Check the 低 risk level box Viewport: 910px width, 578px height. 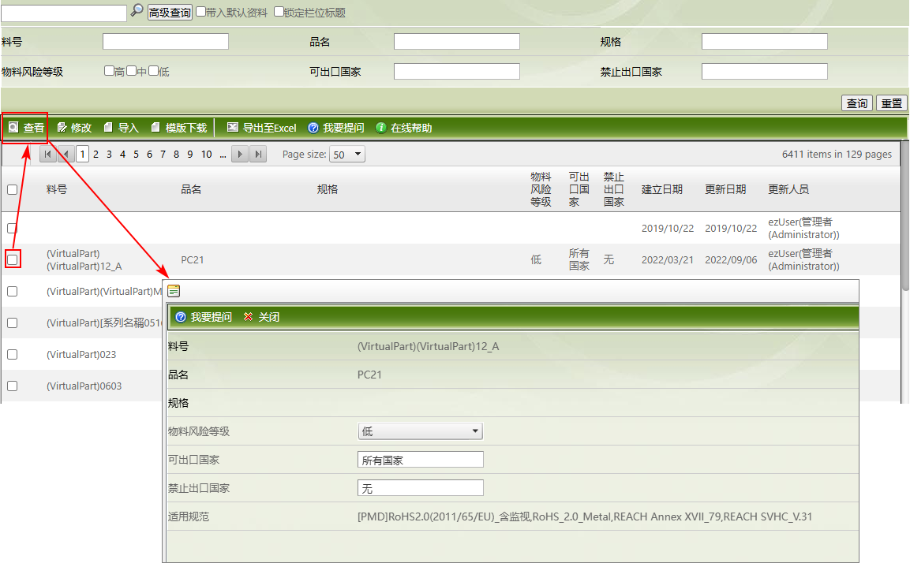pos(153,71)
